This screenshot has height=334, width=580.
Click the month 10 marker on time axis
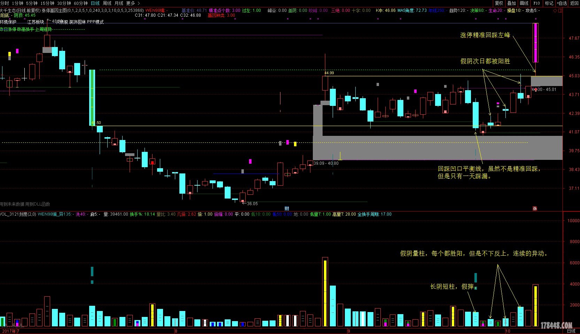508,331
